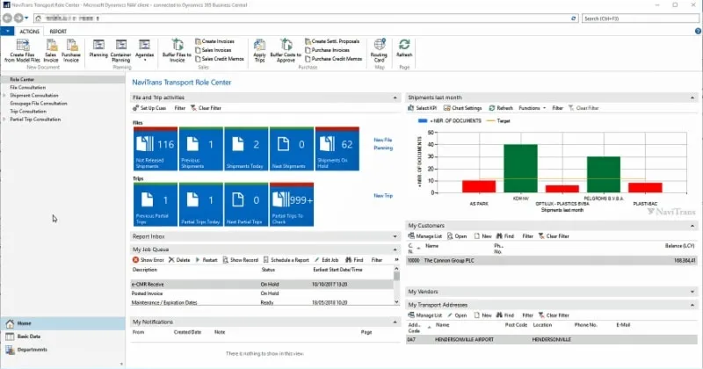The image size is (703, 369).
Task: Click Select KPI in Shipments chart
Action: tap(423, 108)
